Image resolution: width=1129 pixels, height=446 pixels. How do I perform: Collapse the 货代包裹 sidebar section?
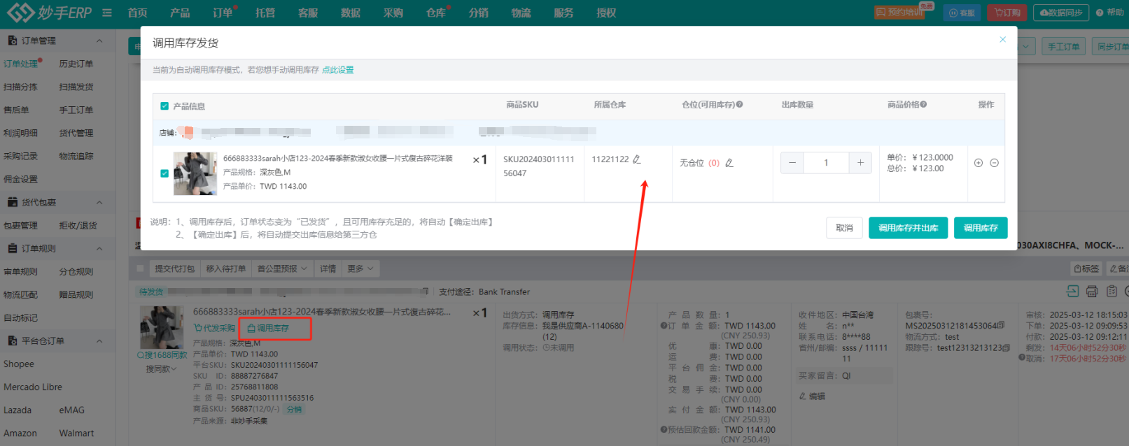pos(99,203)
